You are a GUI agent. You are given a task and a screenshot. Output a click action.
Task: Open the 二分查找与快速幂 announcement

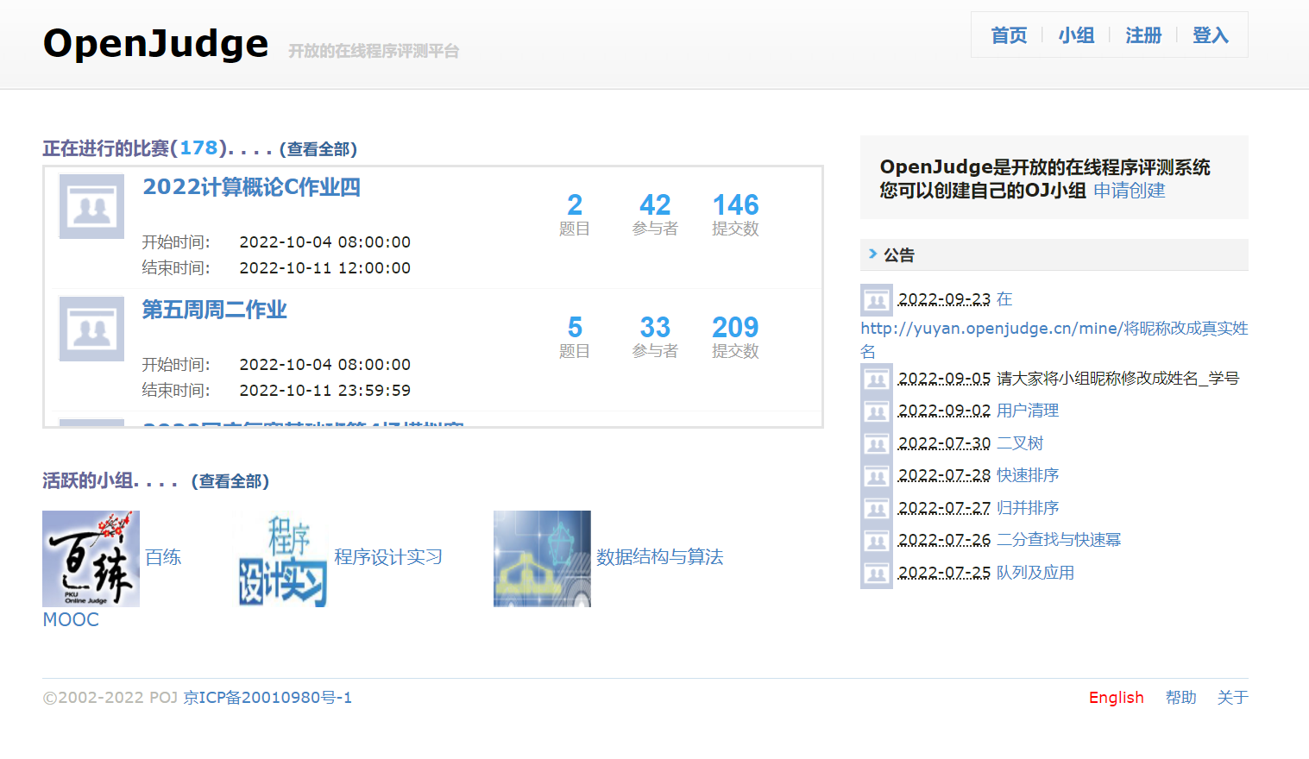[1059, 540]
